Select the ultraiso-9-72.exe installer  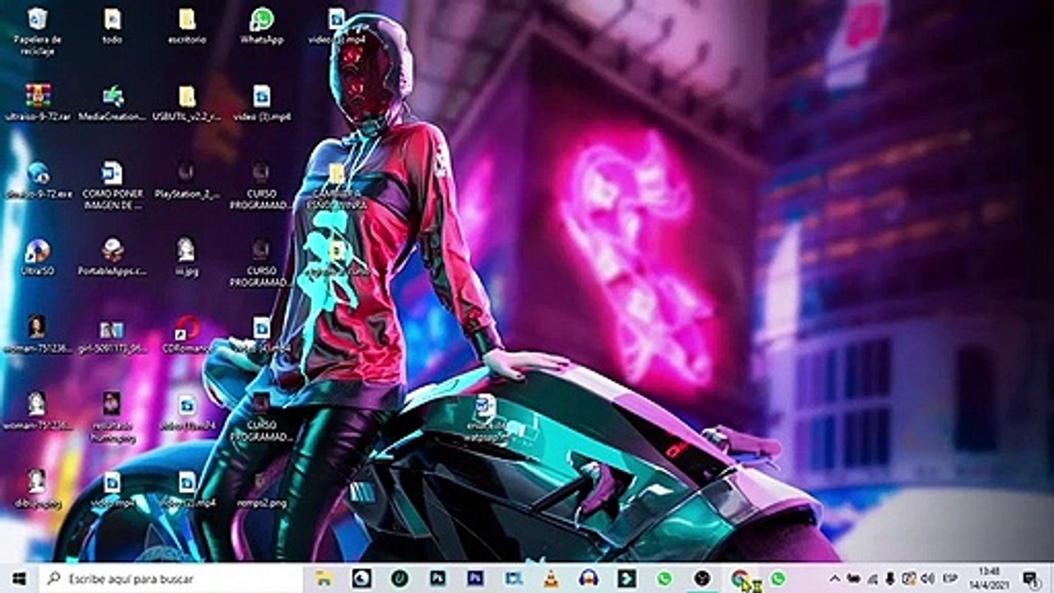[x=38, y=180]
